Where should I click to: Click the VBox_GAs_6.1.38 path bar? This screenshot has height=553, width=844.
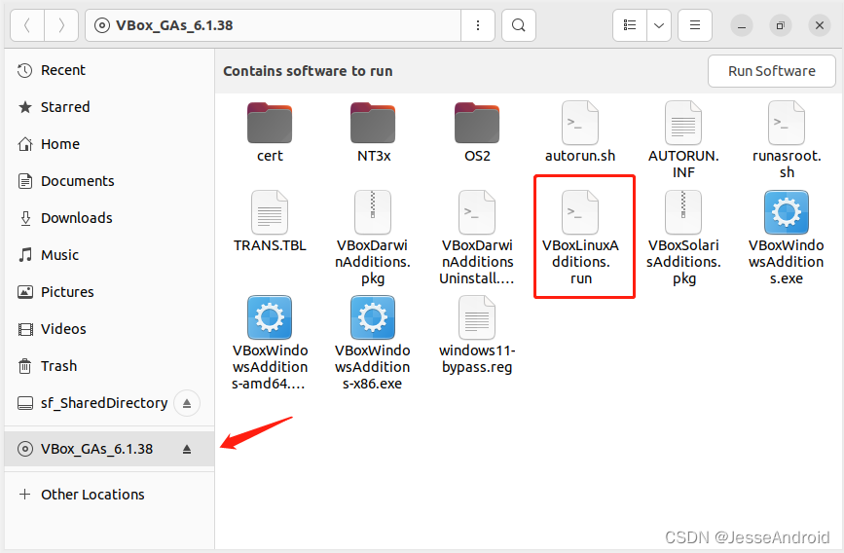click(274, 25)
